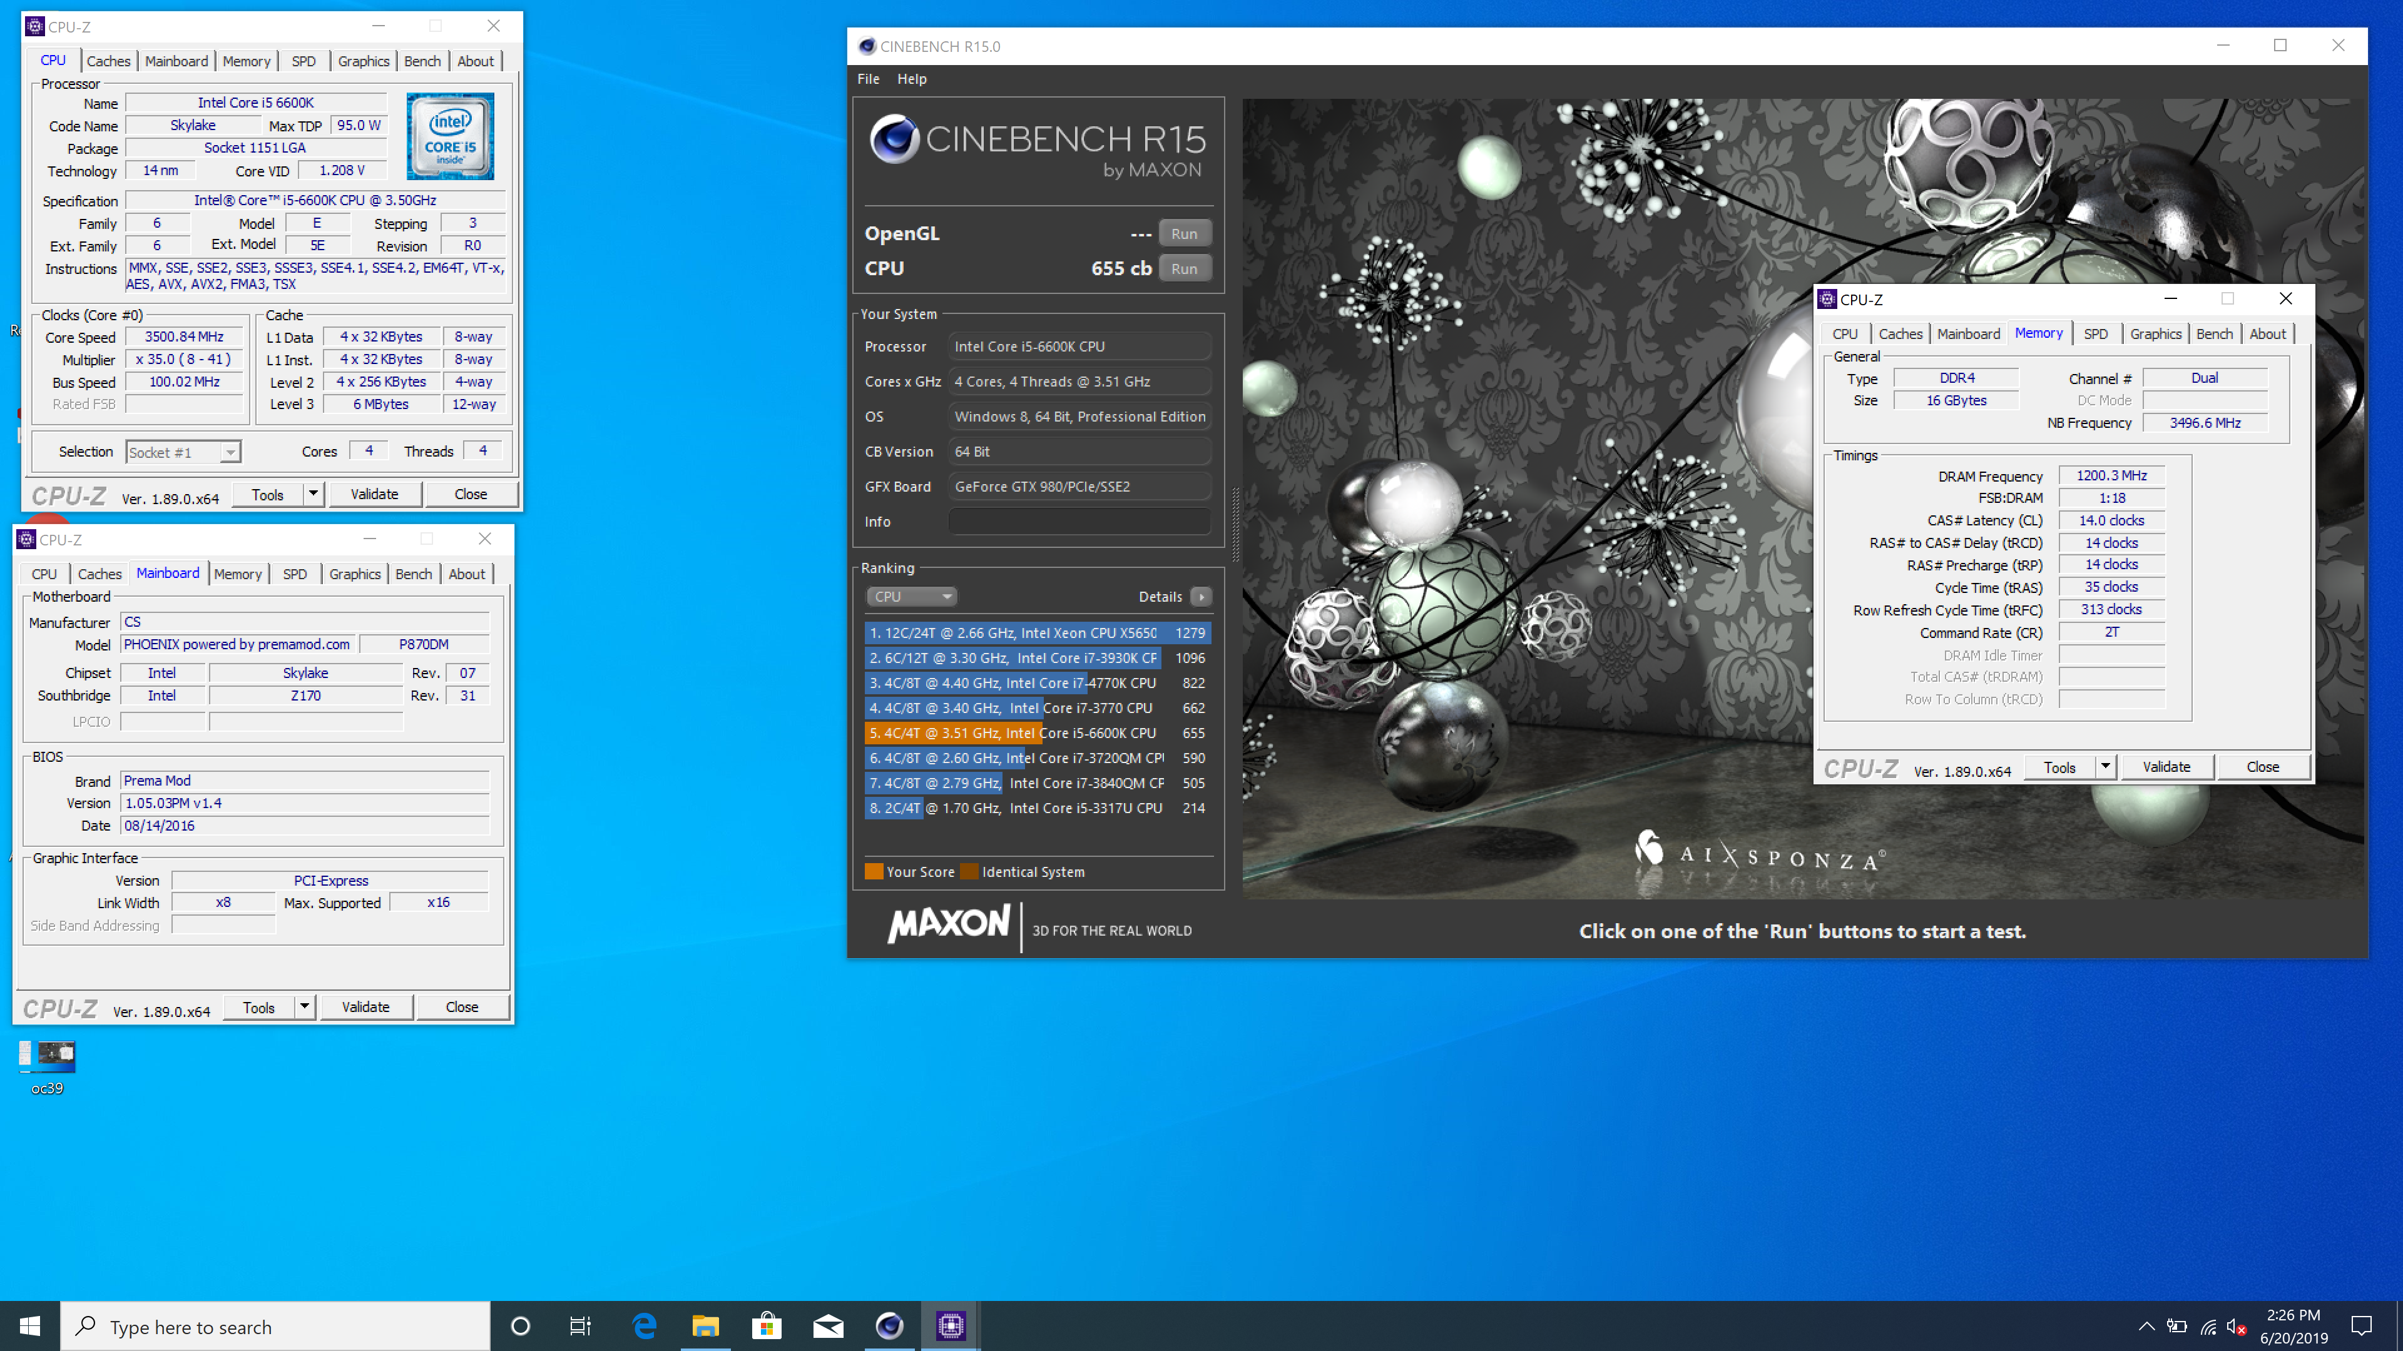
Task: Open the Cinebench File menu
Action: pyautogui.click(x=867, y=79)
